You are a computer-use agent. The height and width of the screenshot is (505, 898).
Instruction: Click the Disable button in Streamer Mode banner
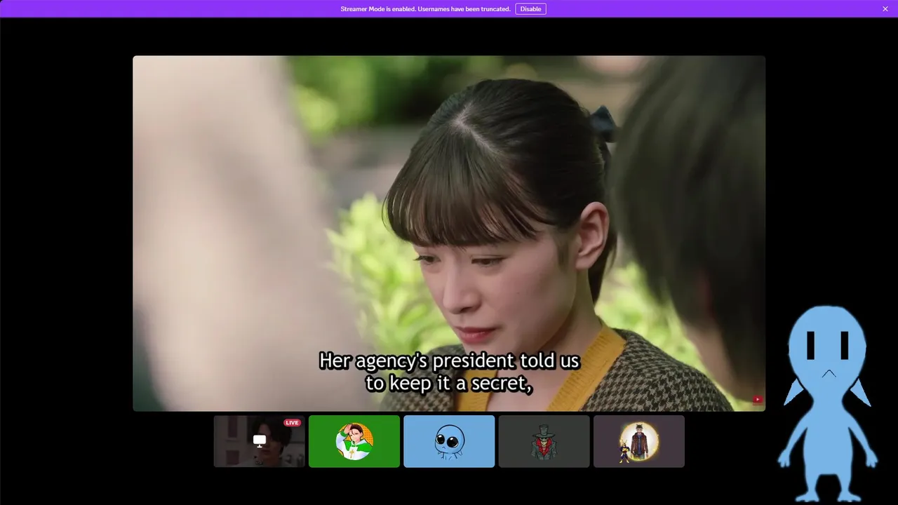[x=530, y=9]
